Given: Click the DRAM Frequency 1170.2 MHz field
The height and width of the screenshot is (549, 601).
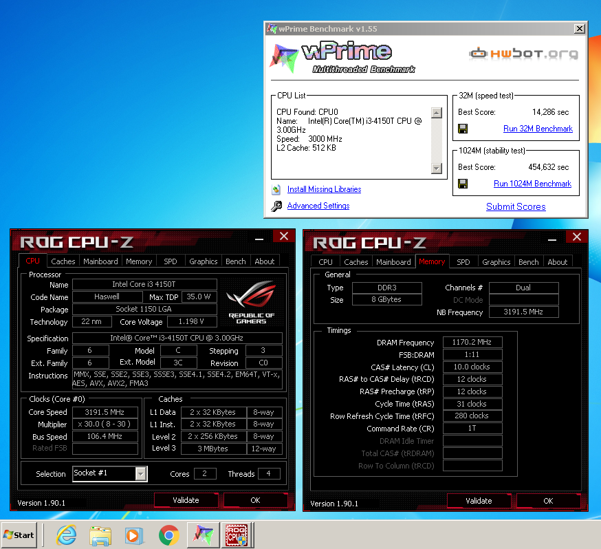Looking at the screenshot, I should click(x=472, y=343).
